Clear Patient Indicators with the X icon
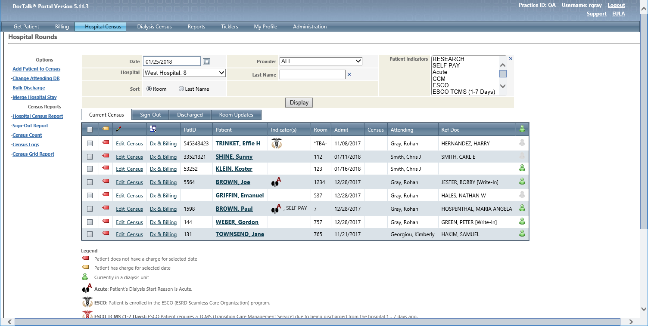 511,58
